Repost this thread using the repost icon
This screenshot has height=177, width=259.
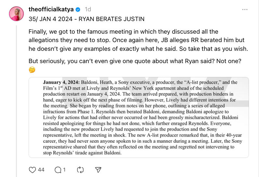(x=80, y=170)
